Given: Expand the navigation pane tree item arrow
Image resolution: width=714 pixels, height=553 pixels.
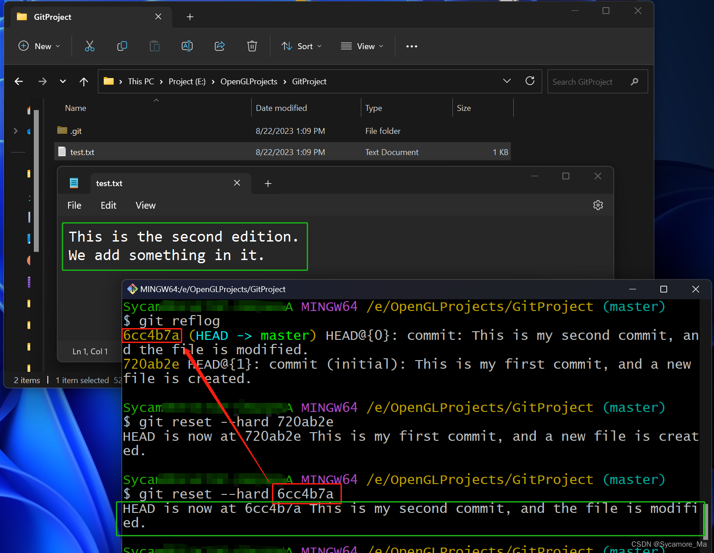Looking at the screenshot, I should (16, 131).
